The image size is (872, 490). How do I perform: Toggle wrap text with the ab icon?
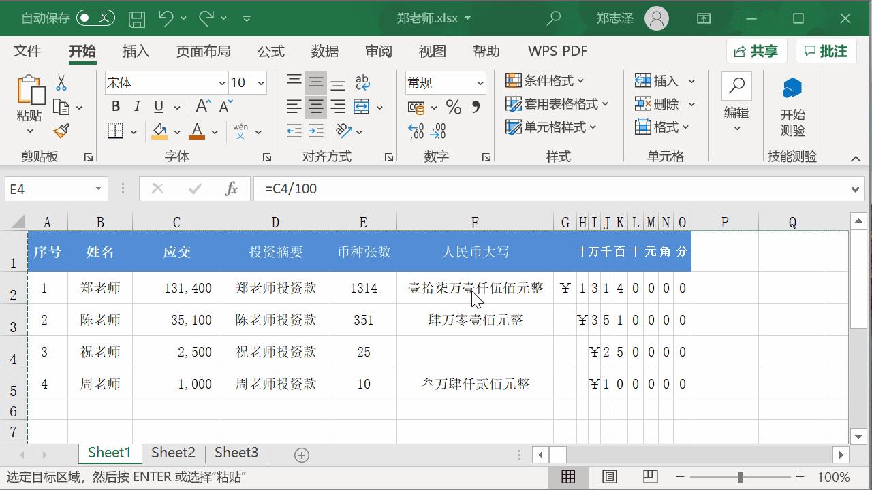pos(362,82)
